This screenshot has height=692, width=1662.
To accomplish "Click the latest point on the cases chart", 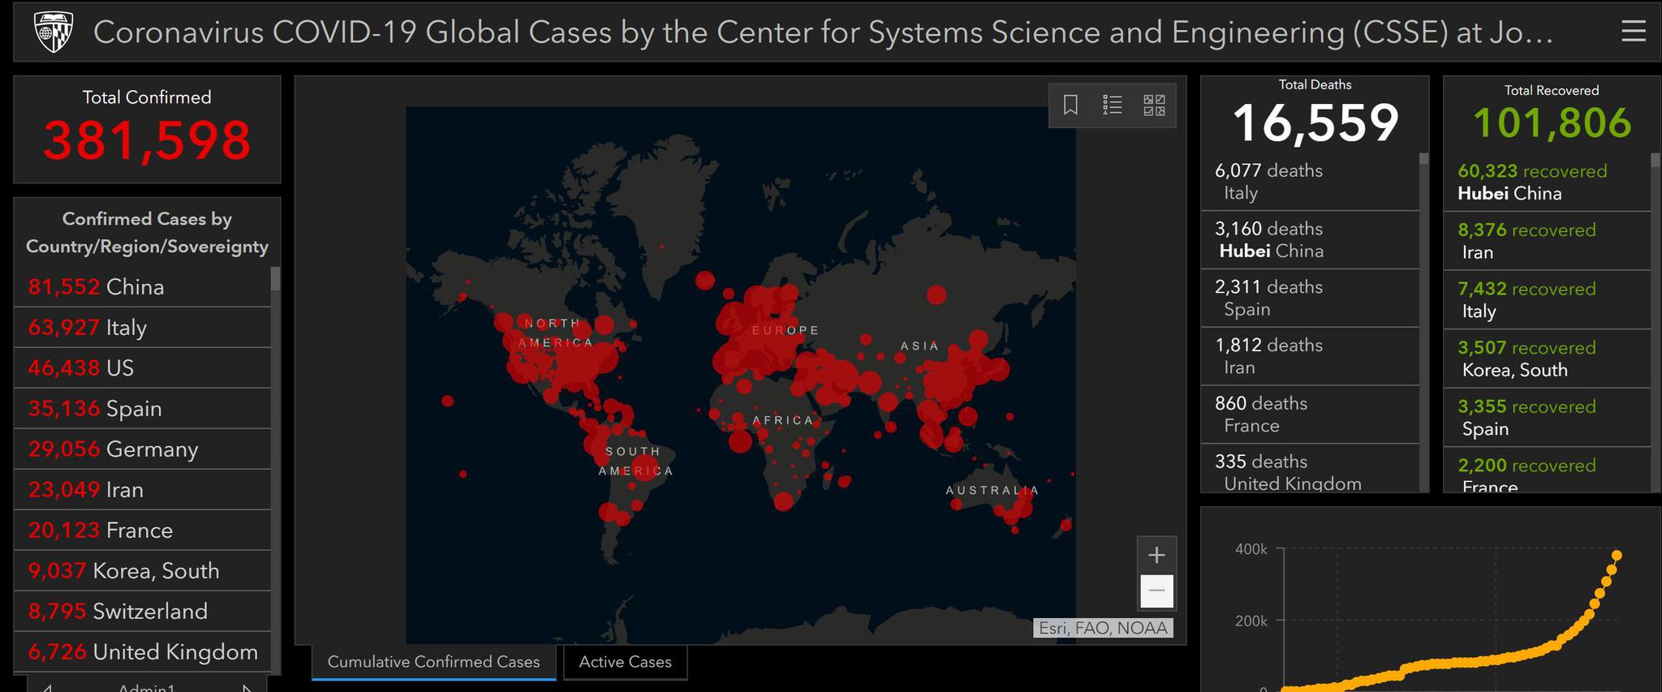I will (1617, 556).
